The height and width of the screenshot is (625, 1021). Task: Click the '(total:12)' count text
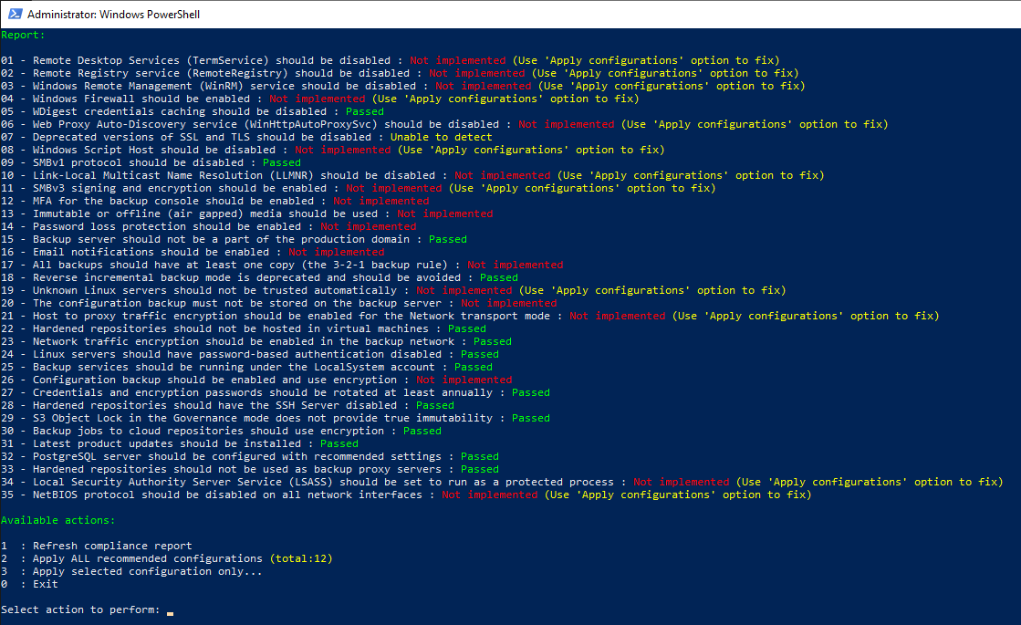pos(301,558)
